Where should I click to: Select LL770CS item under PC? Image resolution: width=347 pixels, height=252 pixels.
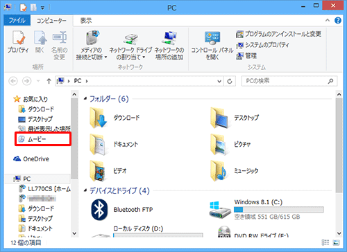(x=44, y=189)
